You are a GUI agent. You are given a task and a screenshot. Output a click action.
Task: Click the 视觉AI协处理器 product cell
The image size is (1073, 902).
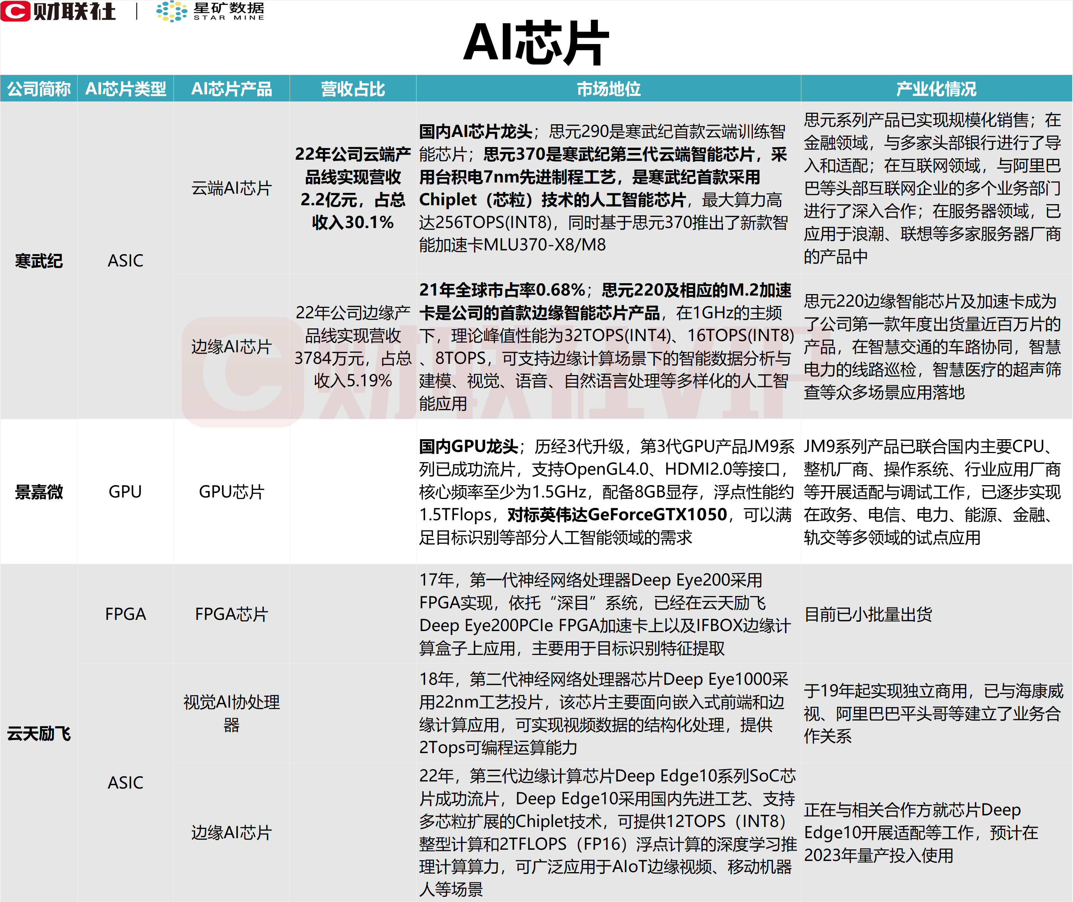(x=232, y=713)
